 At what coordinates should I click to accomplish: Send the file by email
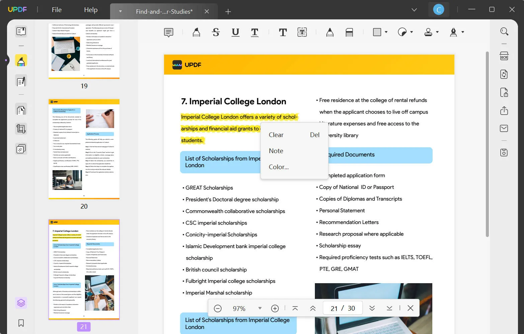pyautogui.click(x=504, y=128)
